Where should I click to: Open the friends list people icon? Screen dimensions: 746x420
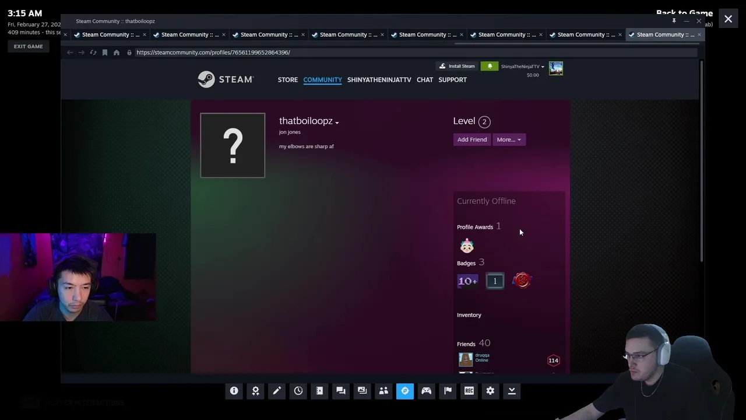click(383, 391)
